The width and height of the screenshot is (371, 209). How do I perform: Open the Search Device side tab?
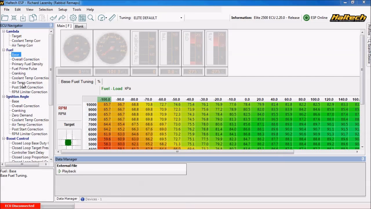[x=369, y=51]
